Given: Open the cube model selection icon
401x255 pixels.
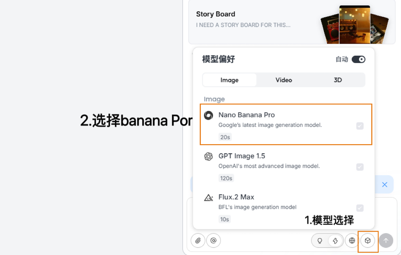Looking at the screenshot, I should click(367, 241).
